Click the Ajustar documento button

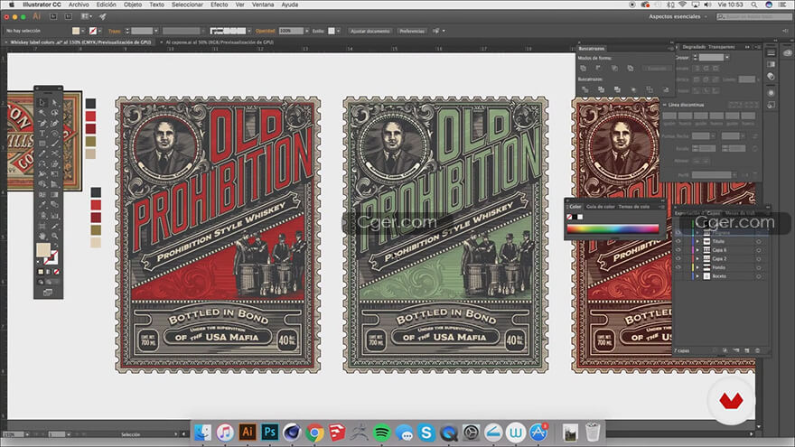pyautogui.click(x=370, y=31)
